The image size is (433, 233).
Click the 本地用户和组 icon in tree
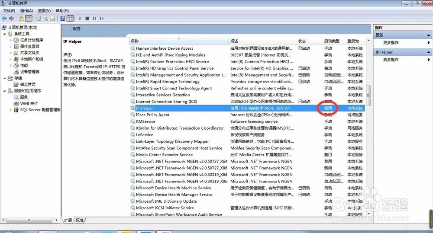coord(16,59)
